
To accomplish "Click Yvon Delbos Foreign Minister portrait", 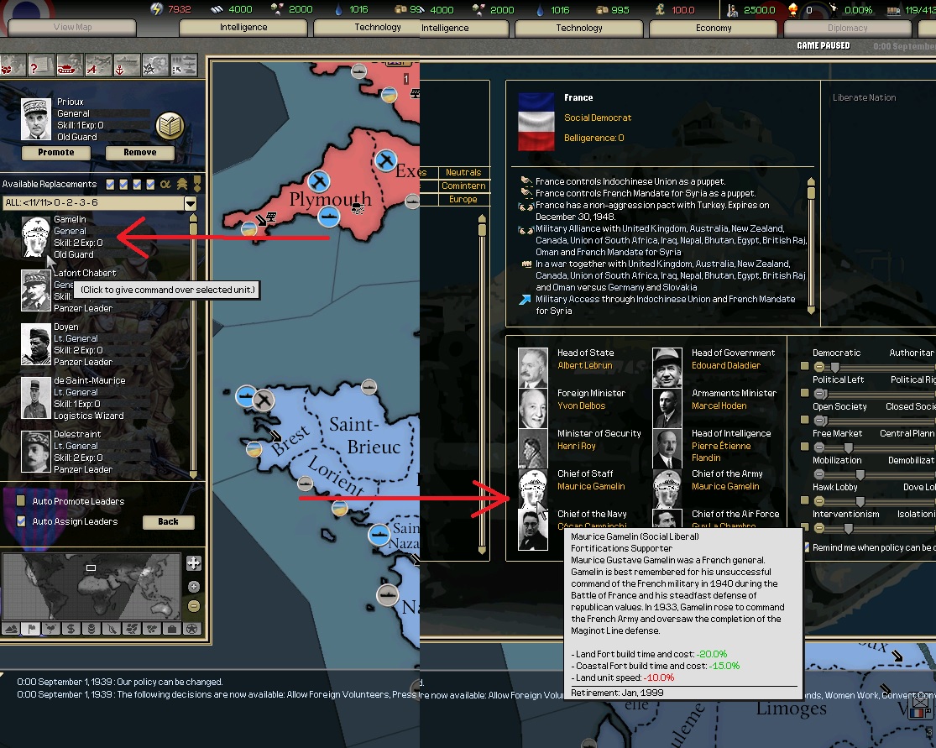I will [532, 408].
